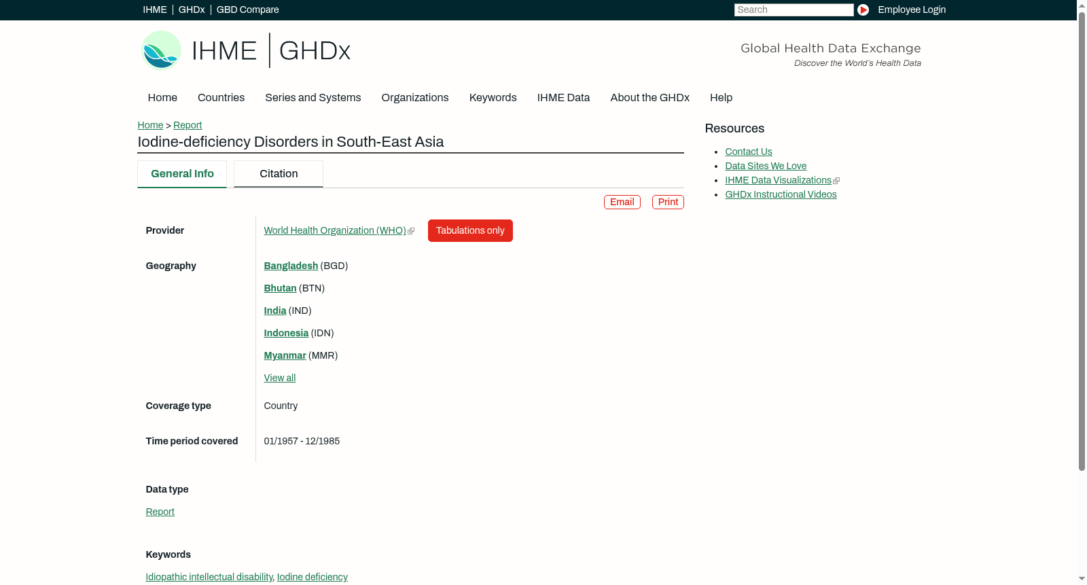Open Help menu item
Image resolution: width=1087 pixels, height=585 pixels.
click(721, 97)
